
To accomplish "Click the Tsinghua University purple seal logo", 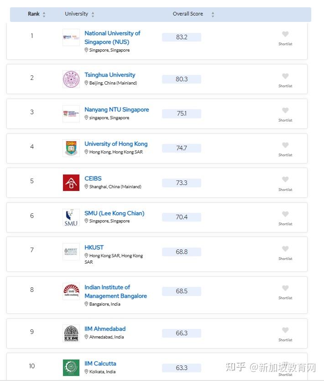I will [71, 79].
